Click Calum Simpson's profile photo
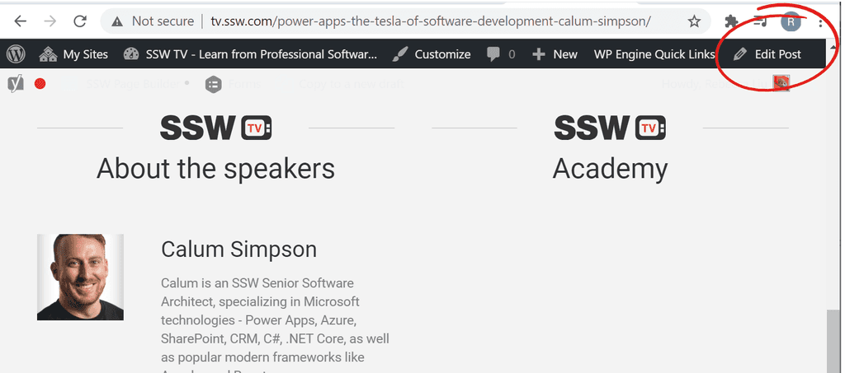The width and height of the screenshot is (845, 373). 80,277
